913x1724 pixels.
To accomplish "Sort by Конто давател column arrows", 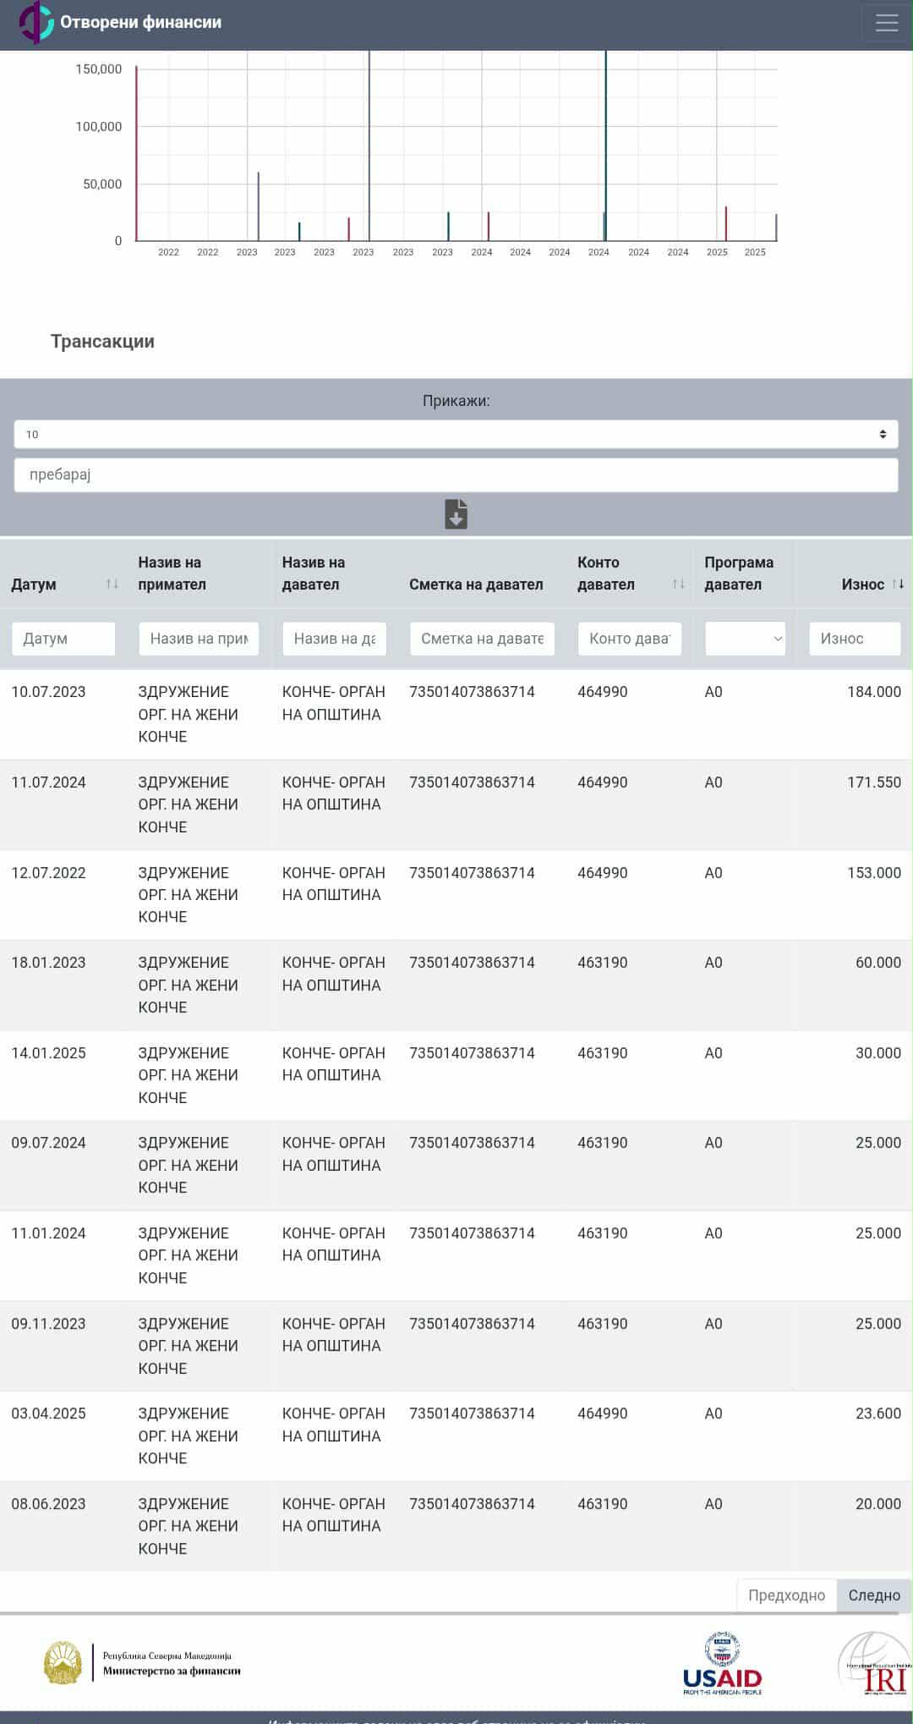I will pos(678,585).
